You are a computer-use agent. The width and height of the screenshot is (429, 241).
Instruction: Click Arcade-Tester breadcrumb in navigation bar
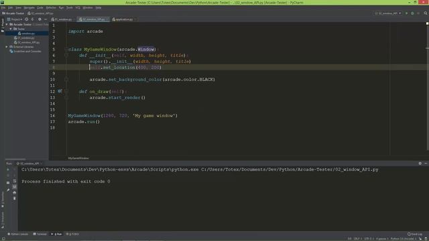pos(13,13)
